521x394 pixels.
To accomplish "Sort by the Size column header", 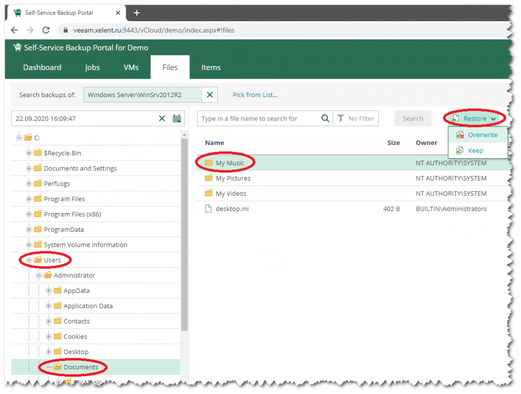I will coord(393,143).
